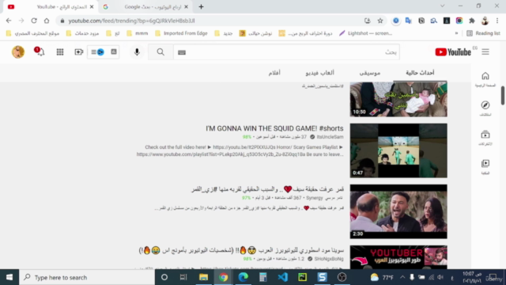Image resolution: width=506 pixels, height=285 pixels.
Task: Open a new browser tab
Action: click(201, 7)
